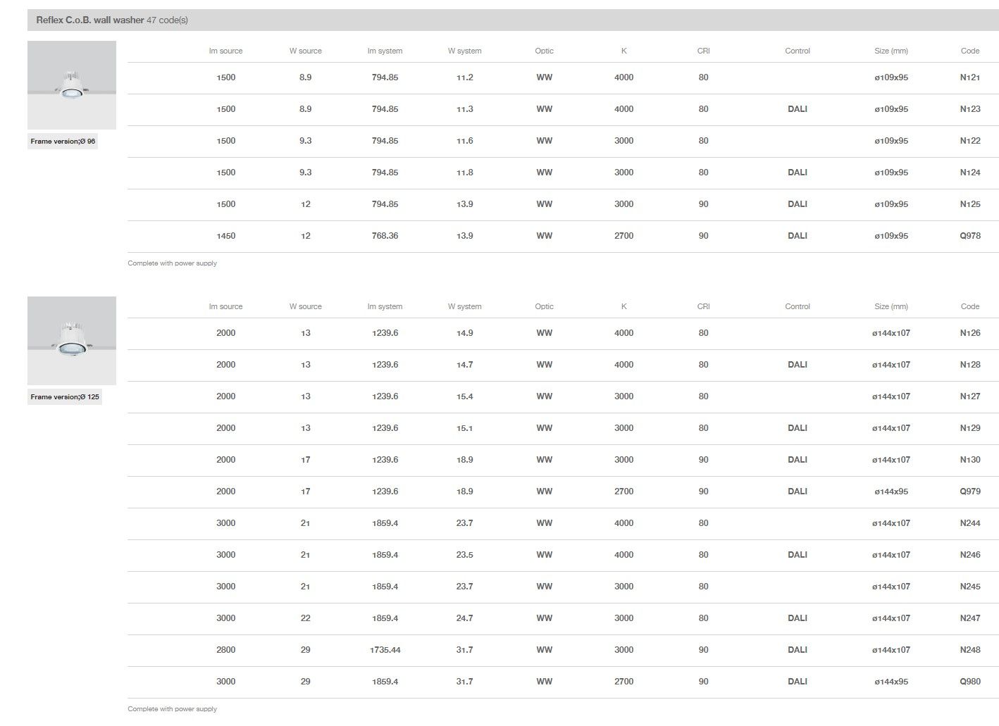Viewport: 999px width, 726px height.
Task: Click the 'lm source' header in Ø 96 table
Action: pos(225,51)
